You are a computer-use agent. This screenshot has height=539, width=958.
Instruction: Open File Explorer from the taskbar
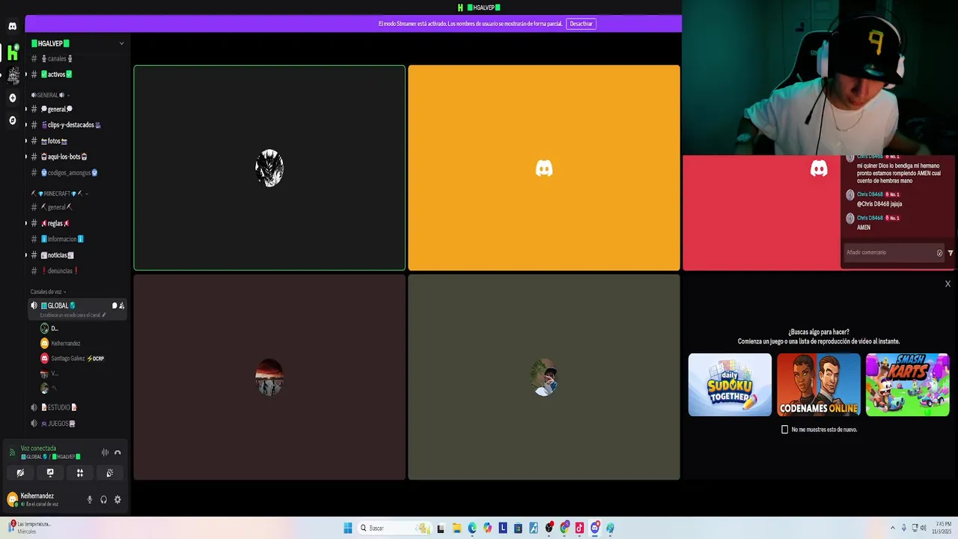[457, 528]
